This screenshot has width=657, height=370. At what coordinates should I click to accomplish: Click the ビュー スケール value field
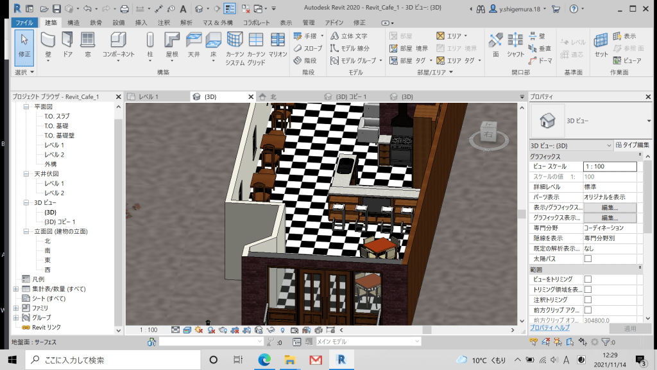[x=610, y=166]
